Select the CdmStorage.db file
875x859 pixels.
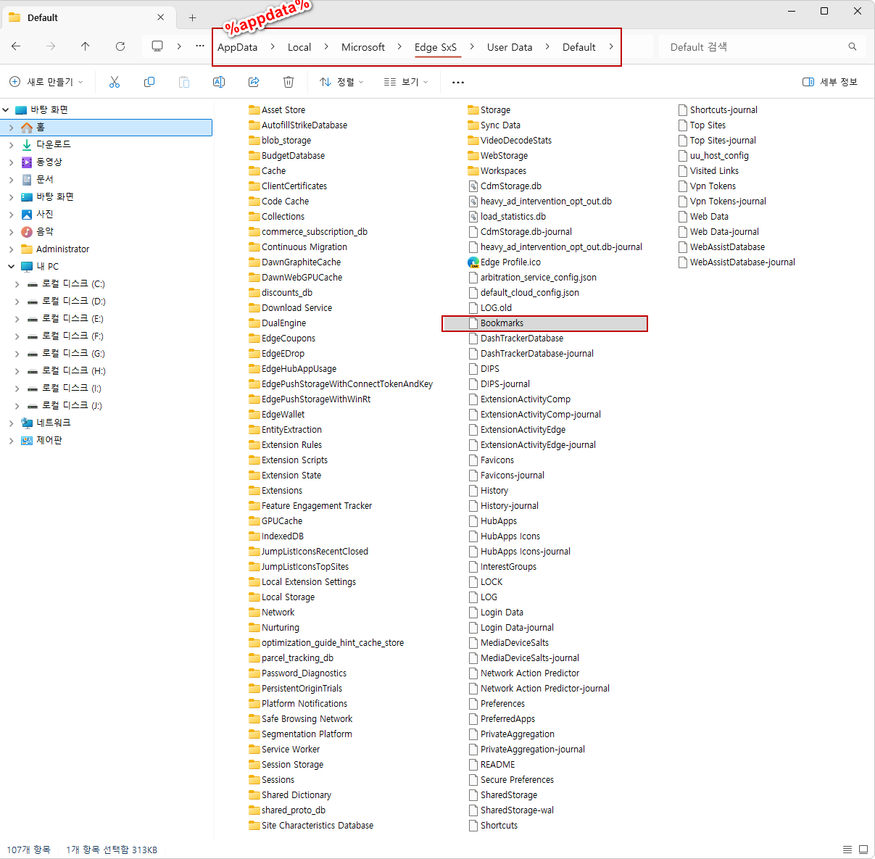(x=505, y=186)
